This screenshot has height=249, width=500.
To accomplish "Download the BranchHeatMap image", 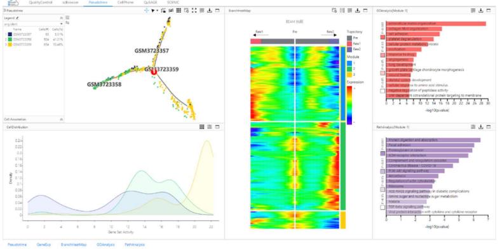I will (x=358, y=11).
